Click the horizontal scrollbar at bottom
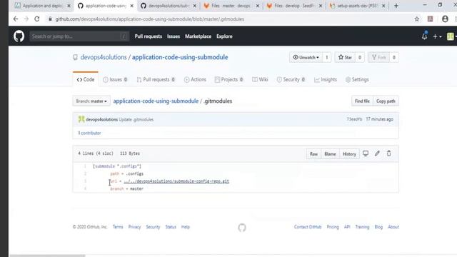The height and width of the screenshot is (257, 457). click(x=48, y=256)
